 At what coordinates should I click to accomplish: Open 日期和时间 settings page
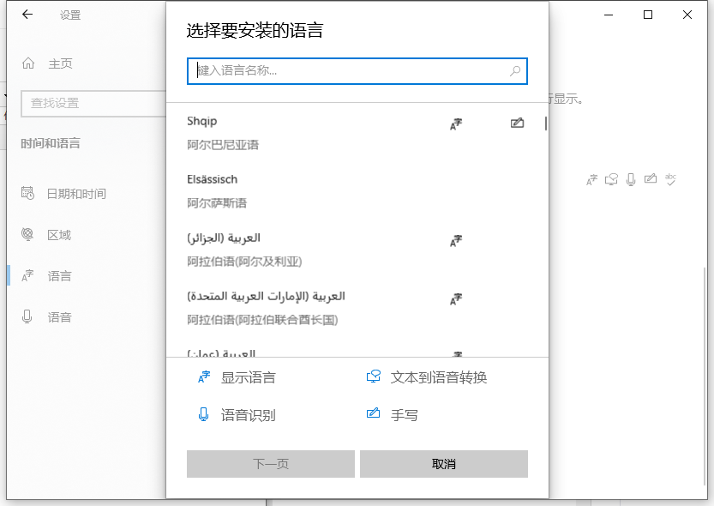click(x=75, y=194)
